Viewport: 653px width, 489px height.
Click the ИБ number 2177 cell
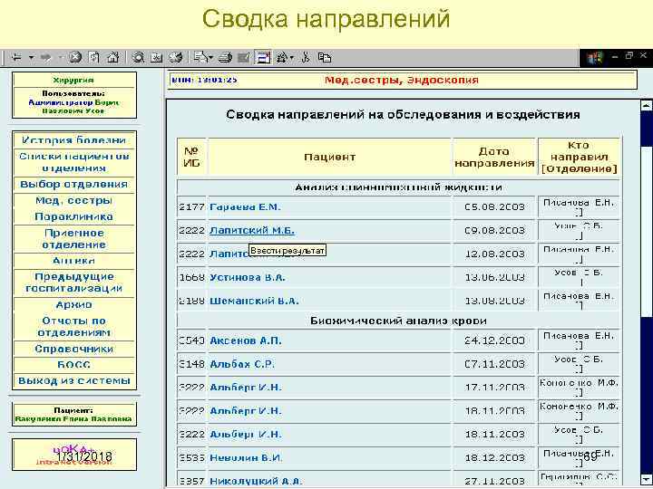tap(191, 207)
